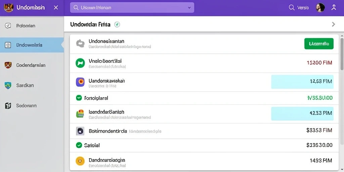Select the purple app icon for Uandomkavakah

point(80,82)
